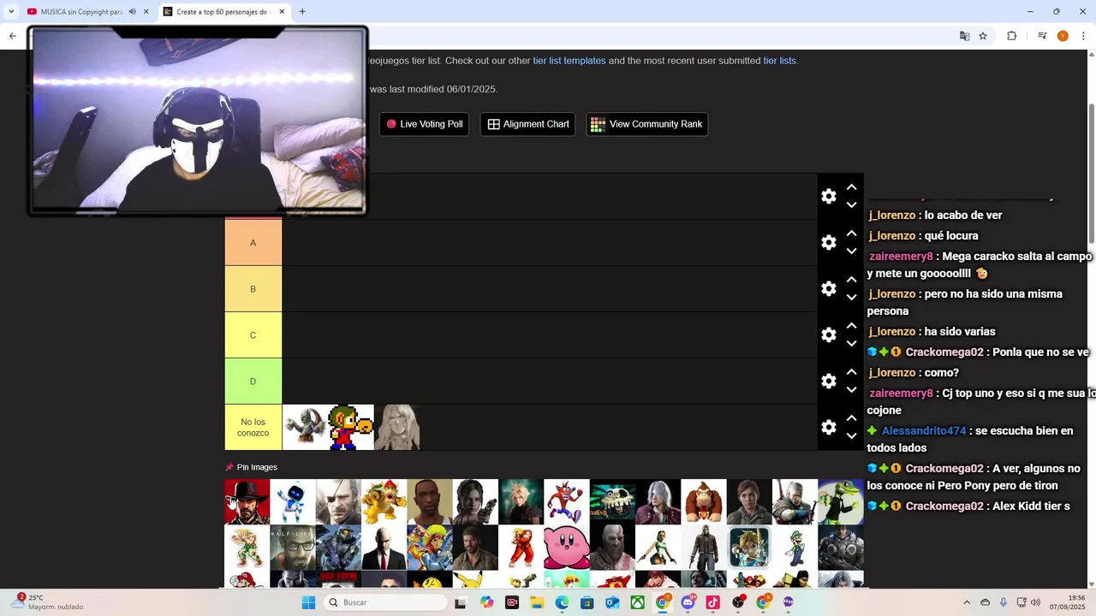Select Kirby pink character image
The width and height of the screenshot is (1096, 616).
567,548
